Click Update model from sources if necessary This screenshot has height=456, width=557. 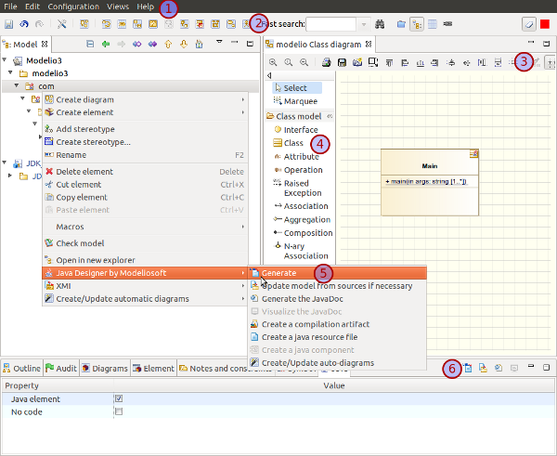tap(337, 286)
